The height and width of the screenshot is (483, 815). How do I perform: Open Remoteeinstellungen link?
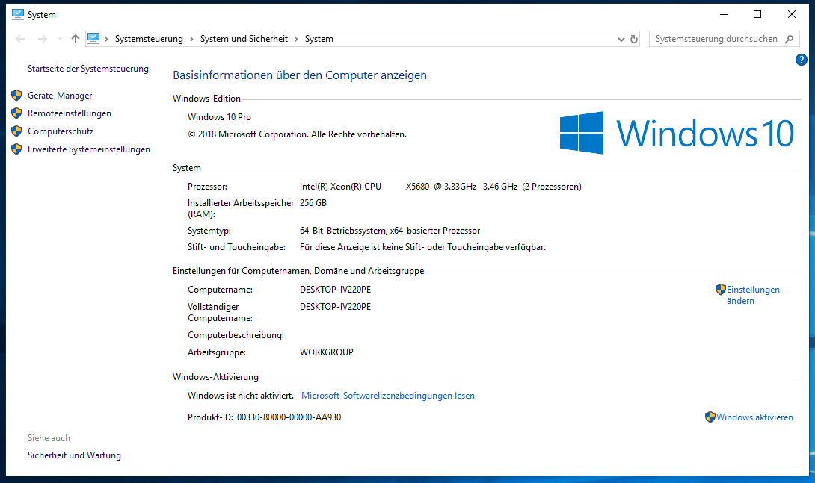(69, 113)
